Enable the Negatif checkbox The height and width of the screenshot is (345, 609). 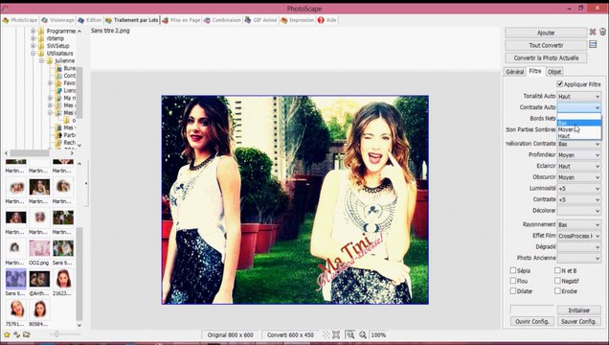click(557, 281)
